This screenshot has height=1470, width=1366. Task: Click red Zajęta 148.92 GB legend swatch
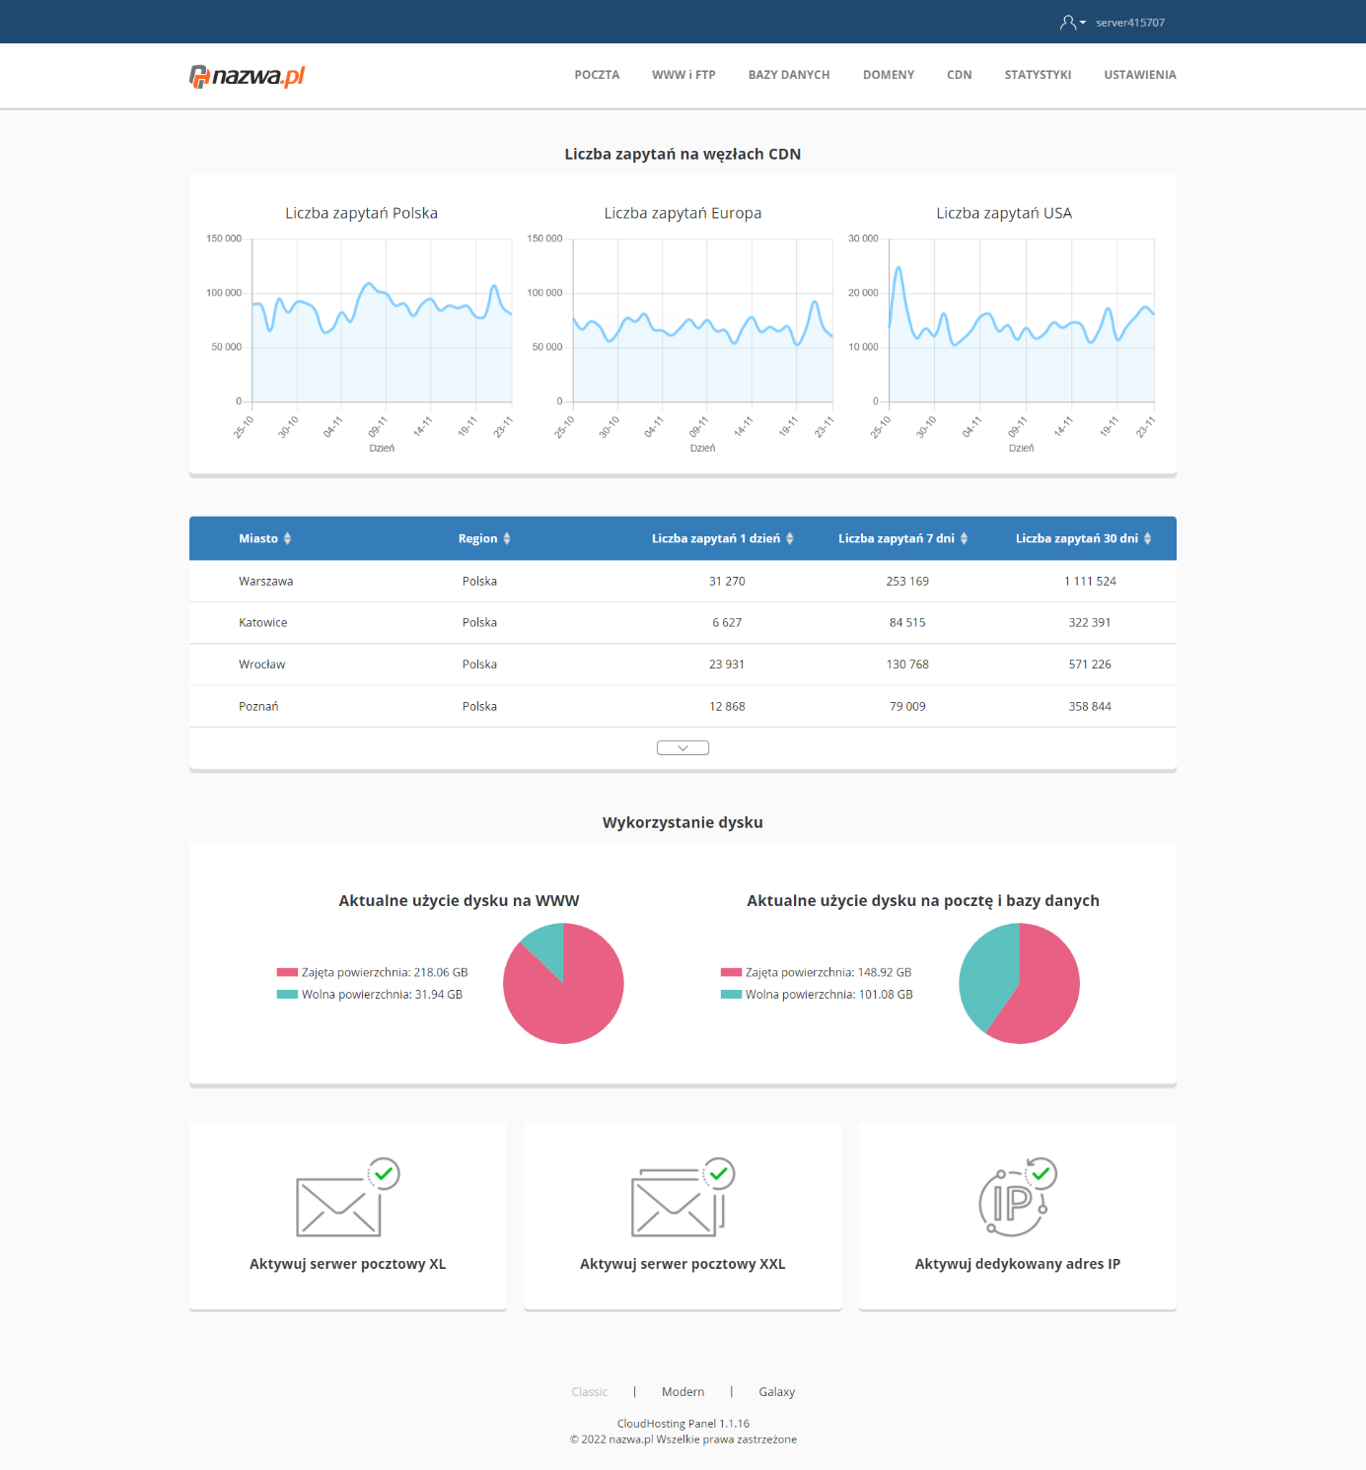731,972
